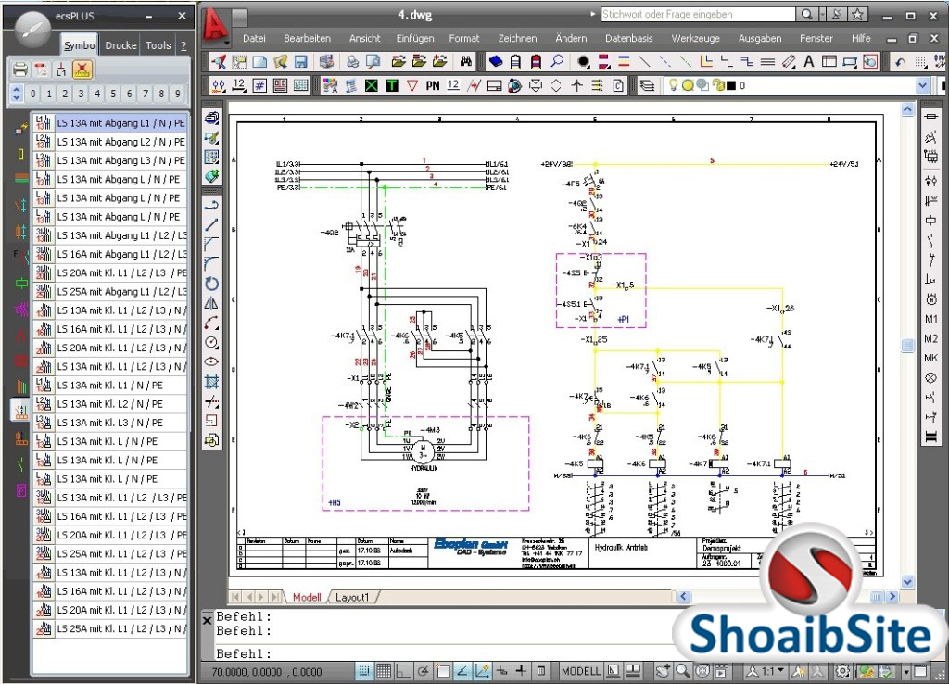Toggle ortho mode in the status bar
The width and height of the screenshot is (949, 684).
402,671
